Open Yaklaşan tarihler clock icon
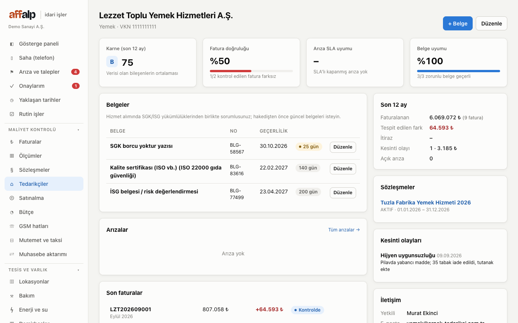518x323 pixels. 12,100
